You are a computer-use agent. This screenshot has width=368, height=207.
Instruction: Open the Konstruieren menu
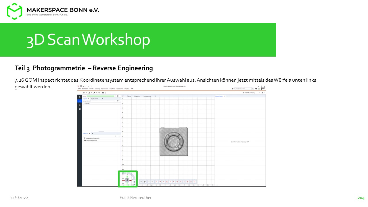pos(105,89)
